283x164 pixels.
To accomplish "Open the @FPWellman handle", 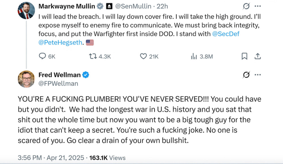I will (x=58, y=83).
